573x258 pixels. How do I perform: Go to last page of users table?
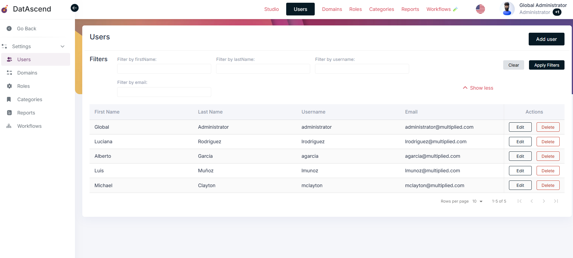pos(556,201)
